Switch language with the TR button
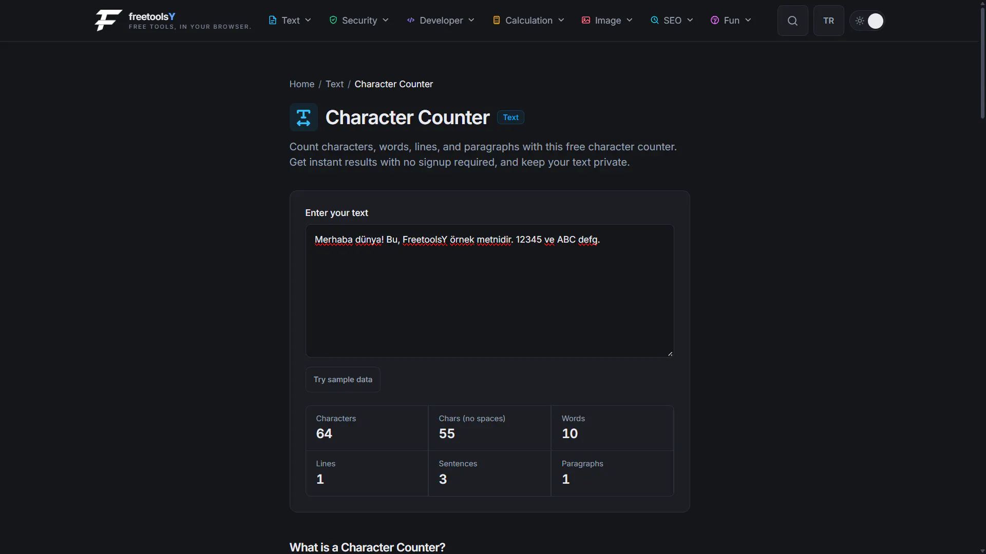This screenshot has height=554, width=986. [x=829, y=21]
